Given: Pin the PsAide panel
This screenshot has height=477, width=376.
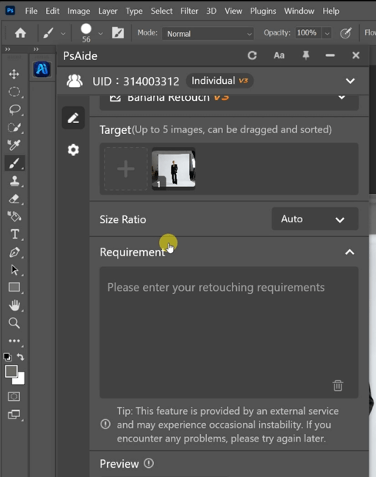Looking at the screenshot, I should coord(306,55).
